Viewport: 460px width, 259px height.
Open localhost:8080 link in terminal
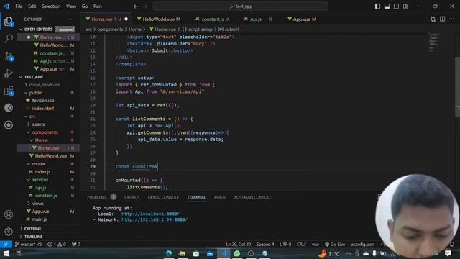coord(150,214)
